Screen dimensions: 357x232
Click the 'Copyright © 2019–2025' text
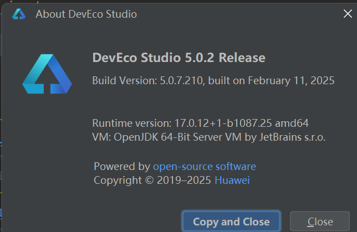152,181
